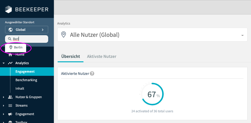The image size is (251, 123).
Task: Open the Alle Nutzer (Global) dropdown
Action: (x=152, y=35)
